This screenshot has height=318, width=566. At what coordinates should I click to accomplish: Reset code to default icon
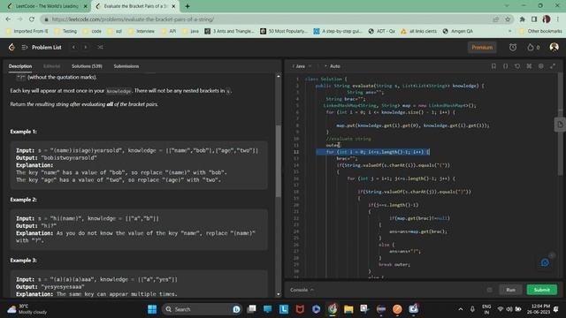click(517, 66)
